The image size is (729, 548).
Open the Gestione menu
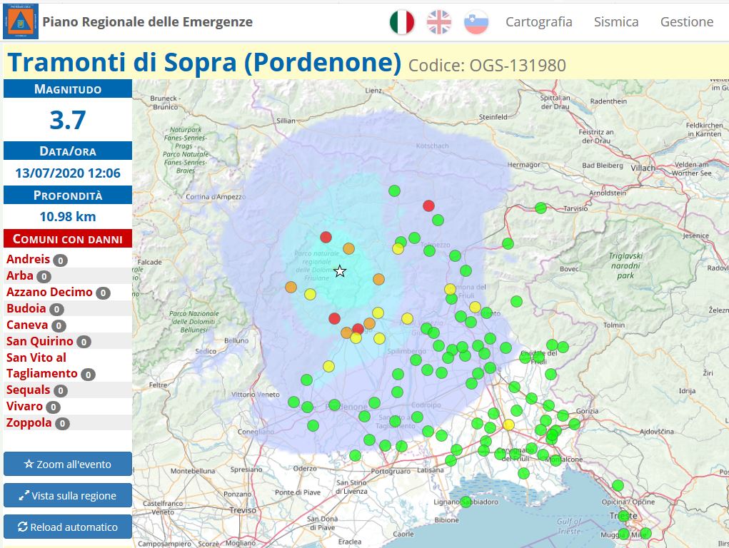pos(686,22)
